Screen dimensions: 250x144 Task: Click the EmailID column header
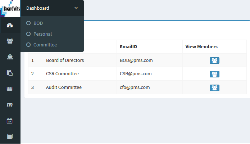tap(128, 47)
